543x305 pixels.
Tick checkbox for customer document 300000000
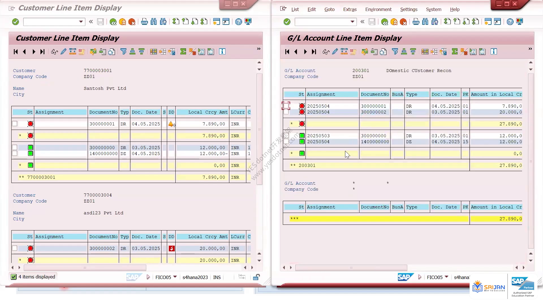[x=15, y=147]
